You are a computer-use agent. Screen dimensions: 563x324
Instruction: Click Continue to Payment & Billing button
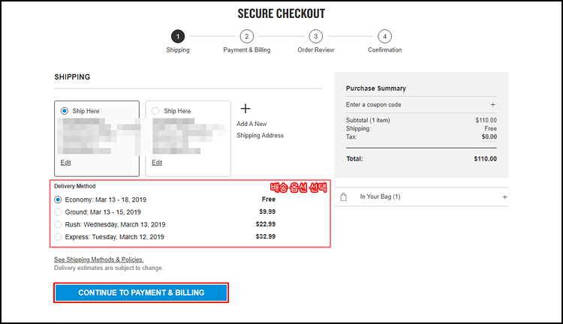click(x=141, y=292)
